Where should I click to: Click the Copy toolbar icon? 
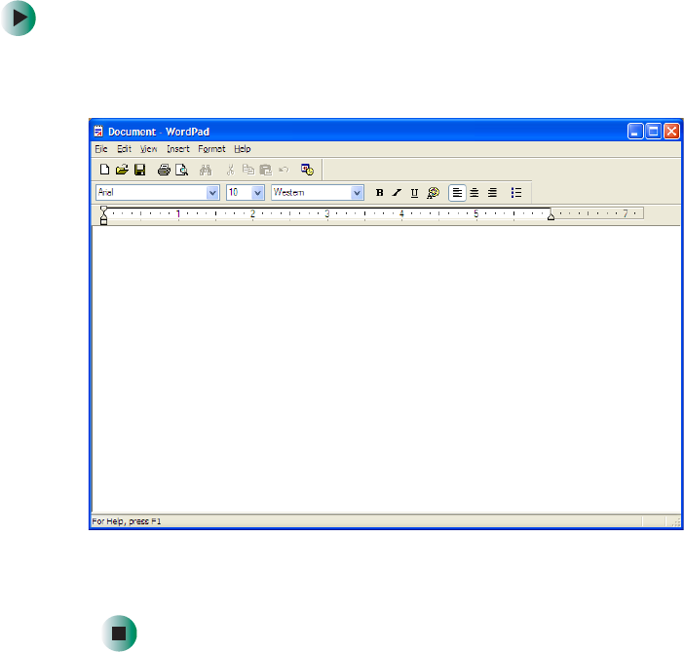tap(248, 170)
